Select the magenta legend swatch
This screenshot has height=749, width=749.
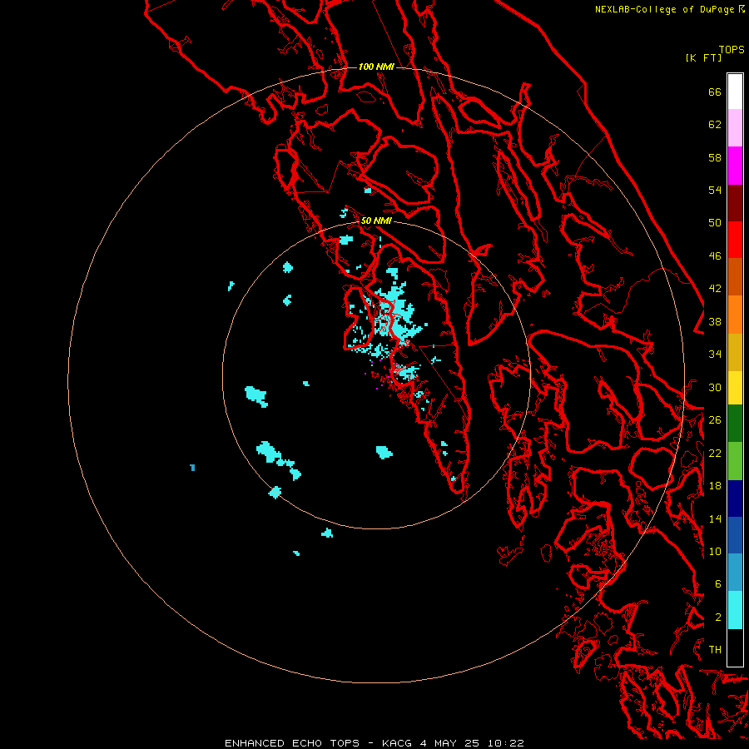click(735, 166)
